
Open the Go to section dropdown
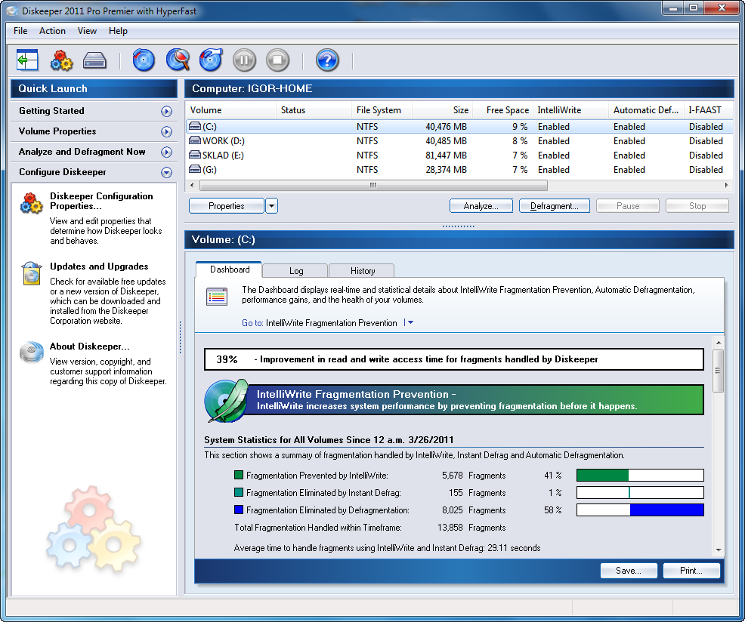coord(409,322)
